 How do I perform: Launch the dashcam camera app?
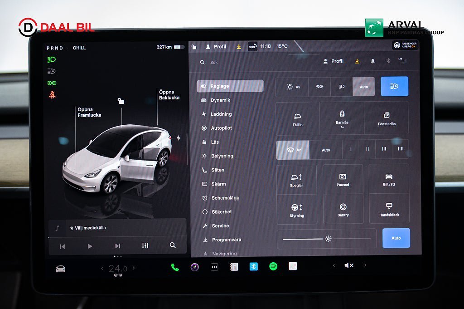(x=195, y=267)
